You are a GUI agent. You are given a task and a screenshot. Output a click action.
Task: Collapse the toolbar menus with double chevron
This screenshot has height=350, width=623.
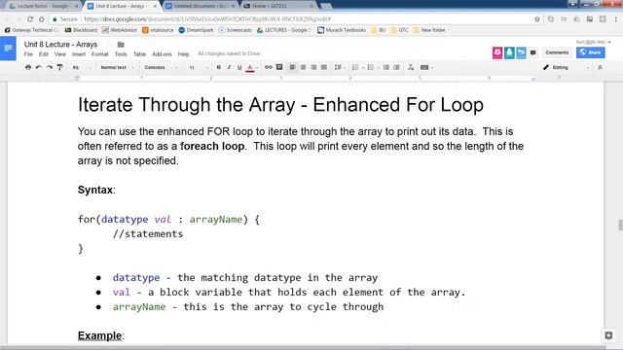click(x=600, y=67)
